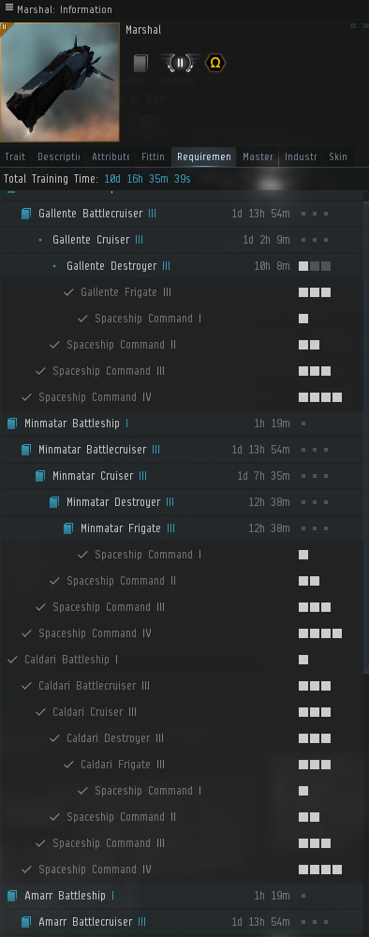Click the Marshal ship thumbnail image

pyautogui.click(x=60, y=82)
